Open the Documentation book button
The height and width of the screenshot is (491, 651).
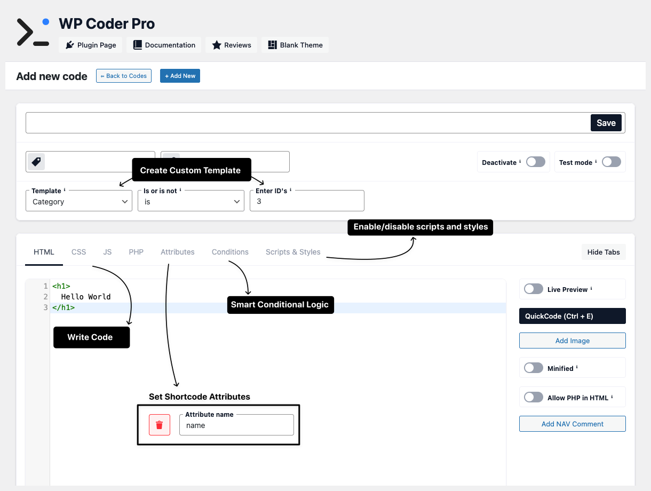click(x=164, y=45)
